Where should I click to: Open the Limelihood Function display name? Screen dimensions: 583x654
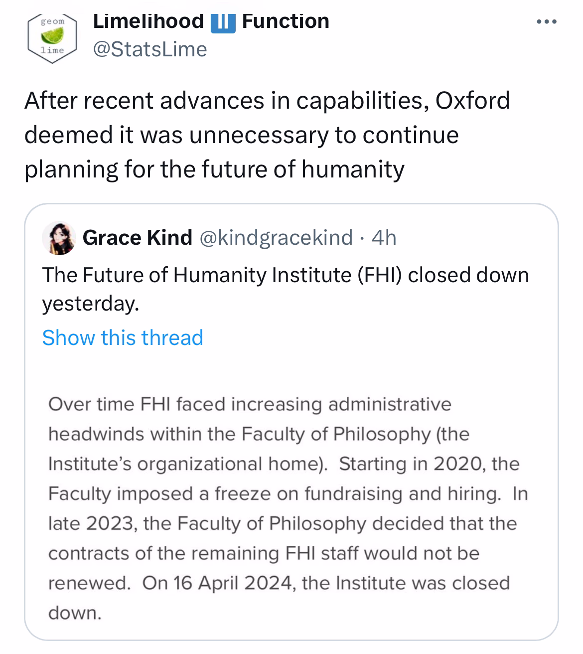click(x=211, y=21)
